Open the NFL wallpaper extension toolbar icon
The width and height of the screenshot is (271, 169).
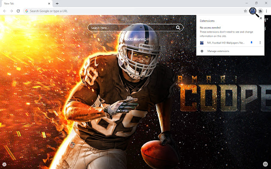click(253, 11)
